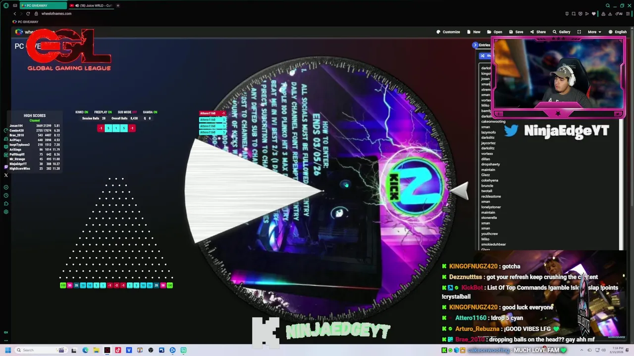The image size is (634, 356).
Task: Click the cakeonwooting entry in the list
Action: pos(493,122)
